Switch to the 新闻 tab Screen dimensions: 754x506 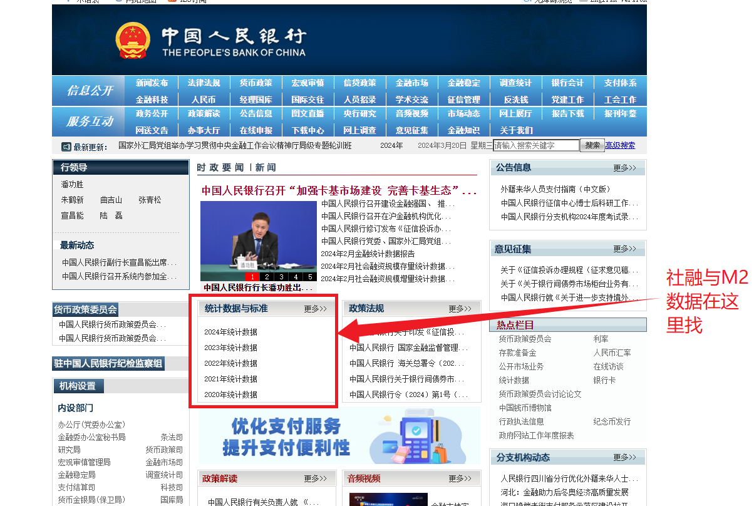[266, 167]
